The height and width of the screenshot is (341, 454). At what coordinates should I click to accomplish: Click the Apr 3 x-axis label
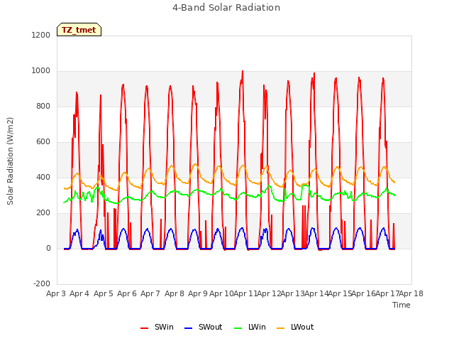pos(56,293)
